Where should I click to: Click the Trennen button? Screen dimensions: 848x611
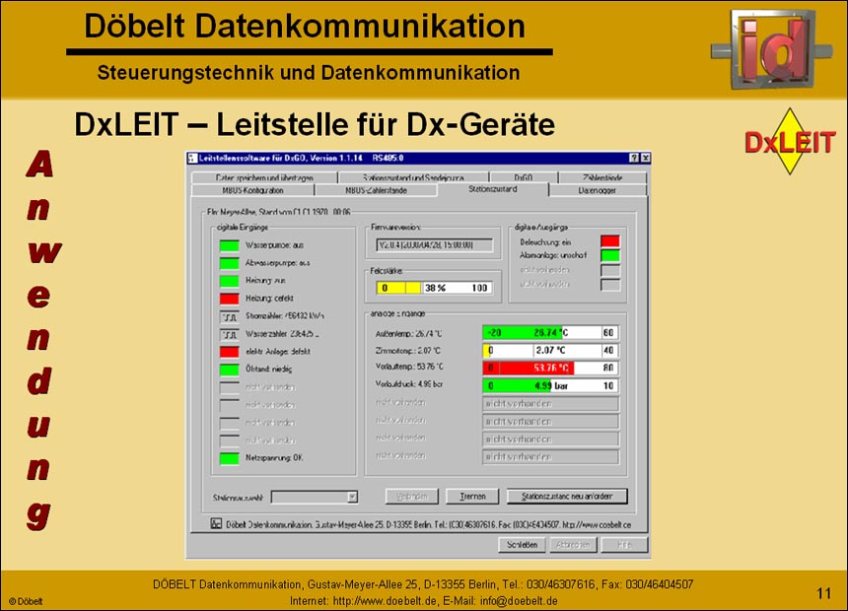point(472,496)
